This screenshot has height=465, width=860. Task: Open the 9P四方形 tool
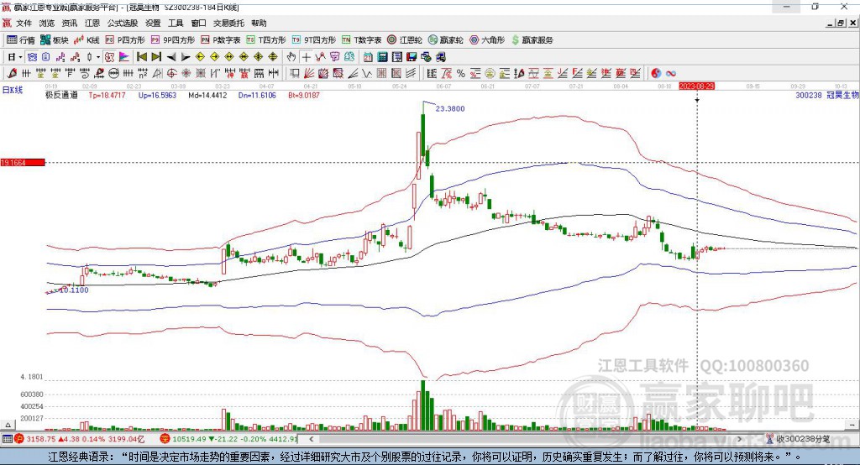pos(173,40)
